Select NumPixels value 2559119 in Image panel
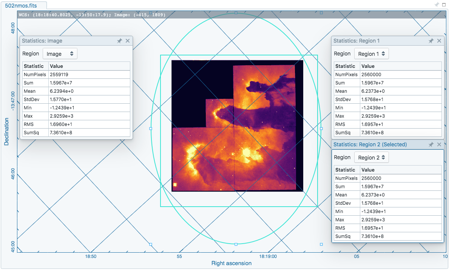The height and width of the screenshot is (270, 449). (x=59, y=74)
